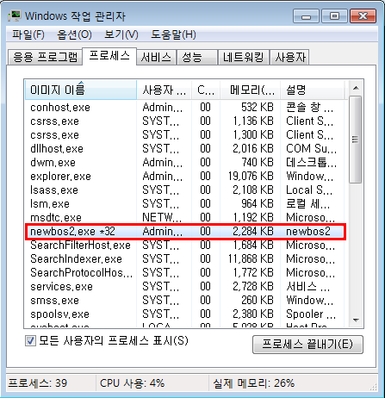This screenshot has height=398, width=385.
Task: Click the 프로세스: 39 status entry
Action: coord(37,383)
